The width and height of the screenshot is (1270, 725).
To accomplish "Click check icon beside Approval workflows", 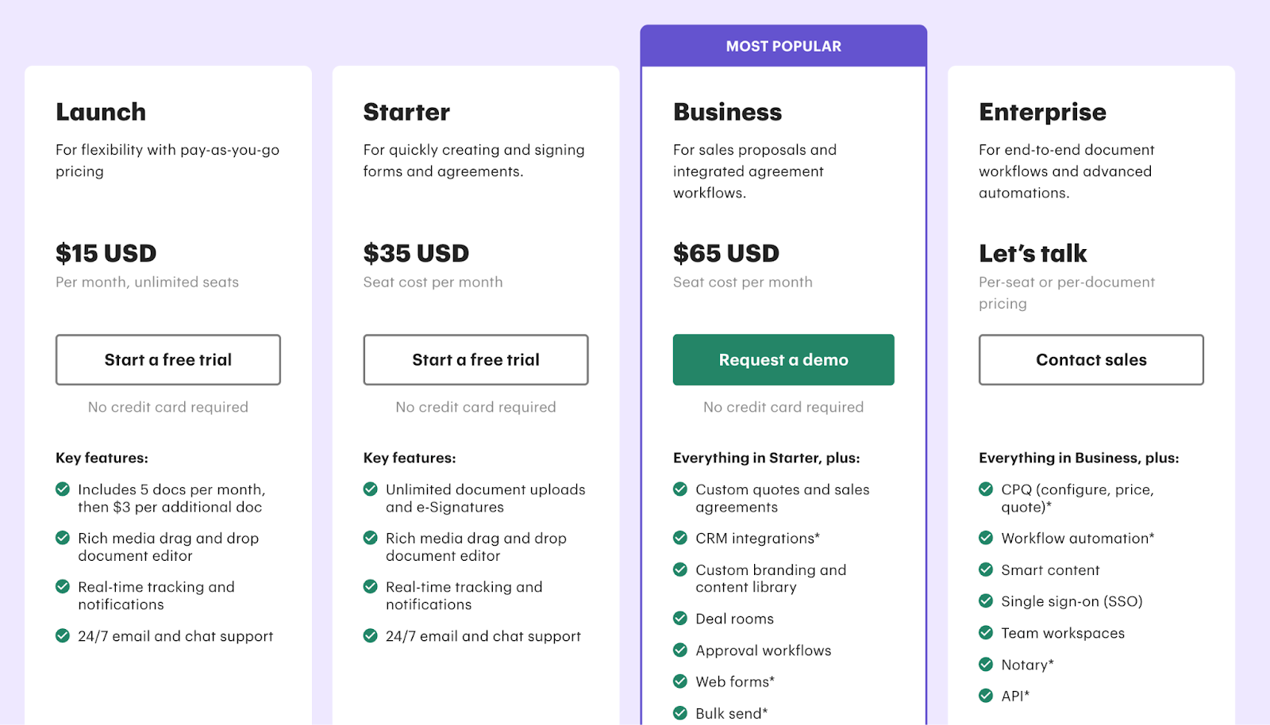I will [680, 650].
